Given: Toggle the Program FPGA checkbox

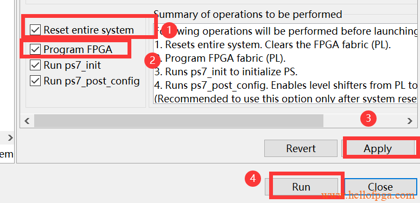Looking at the screenshot, I should coord(35,49).
